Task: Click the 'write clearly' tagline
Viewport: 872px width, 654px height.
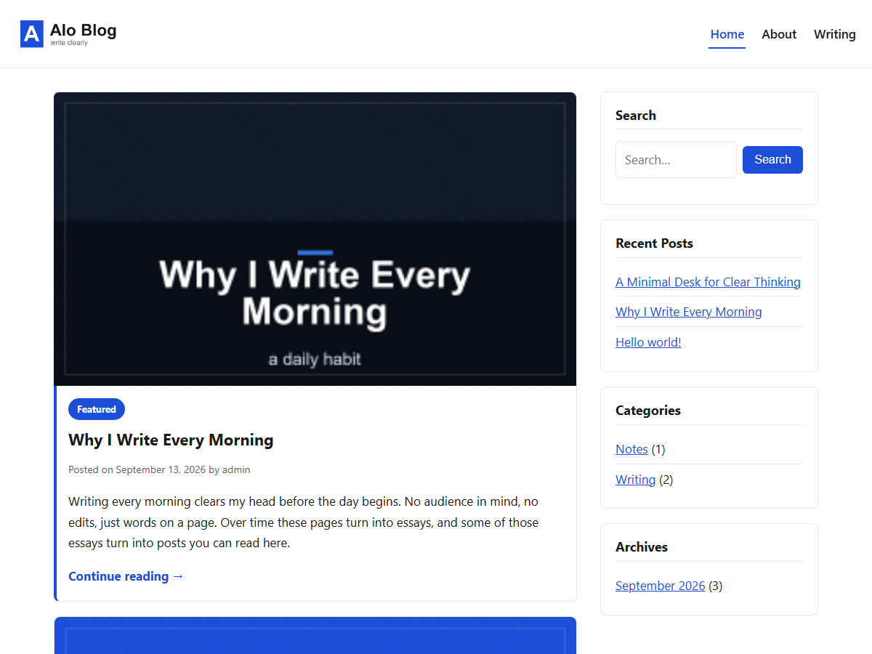Action: pyautogui.click(x=69, y=43)
